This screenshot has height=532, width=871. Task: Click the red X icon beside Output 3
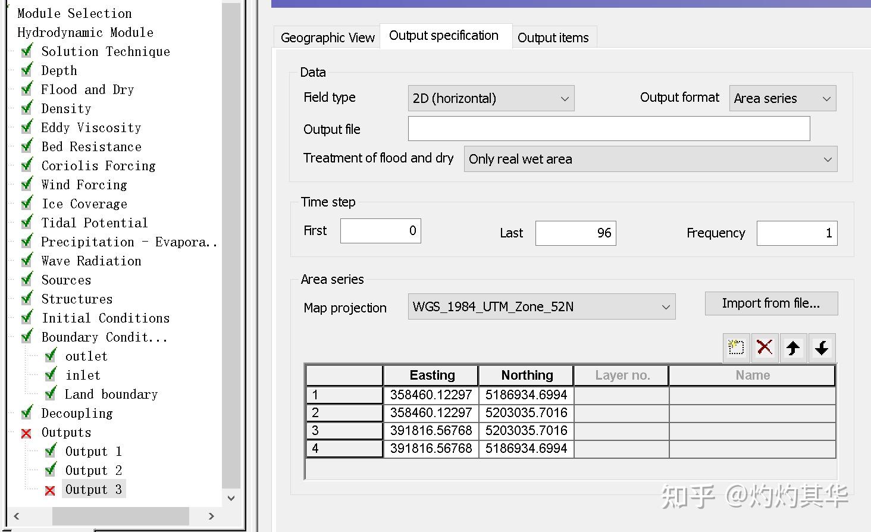51,490
